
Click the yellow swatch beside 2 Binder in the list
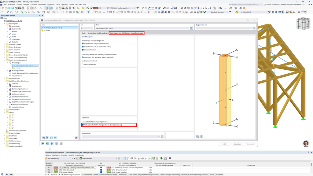[42, 30]
